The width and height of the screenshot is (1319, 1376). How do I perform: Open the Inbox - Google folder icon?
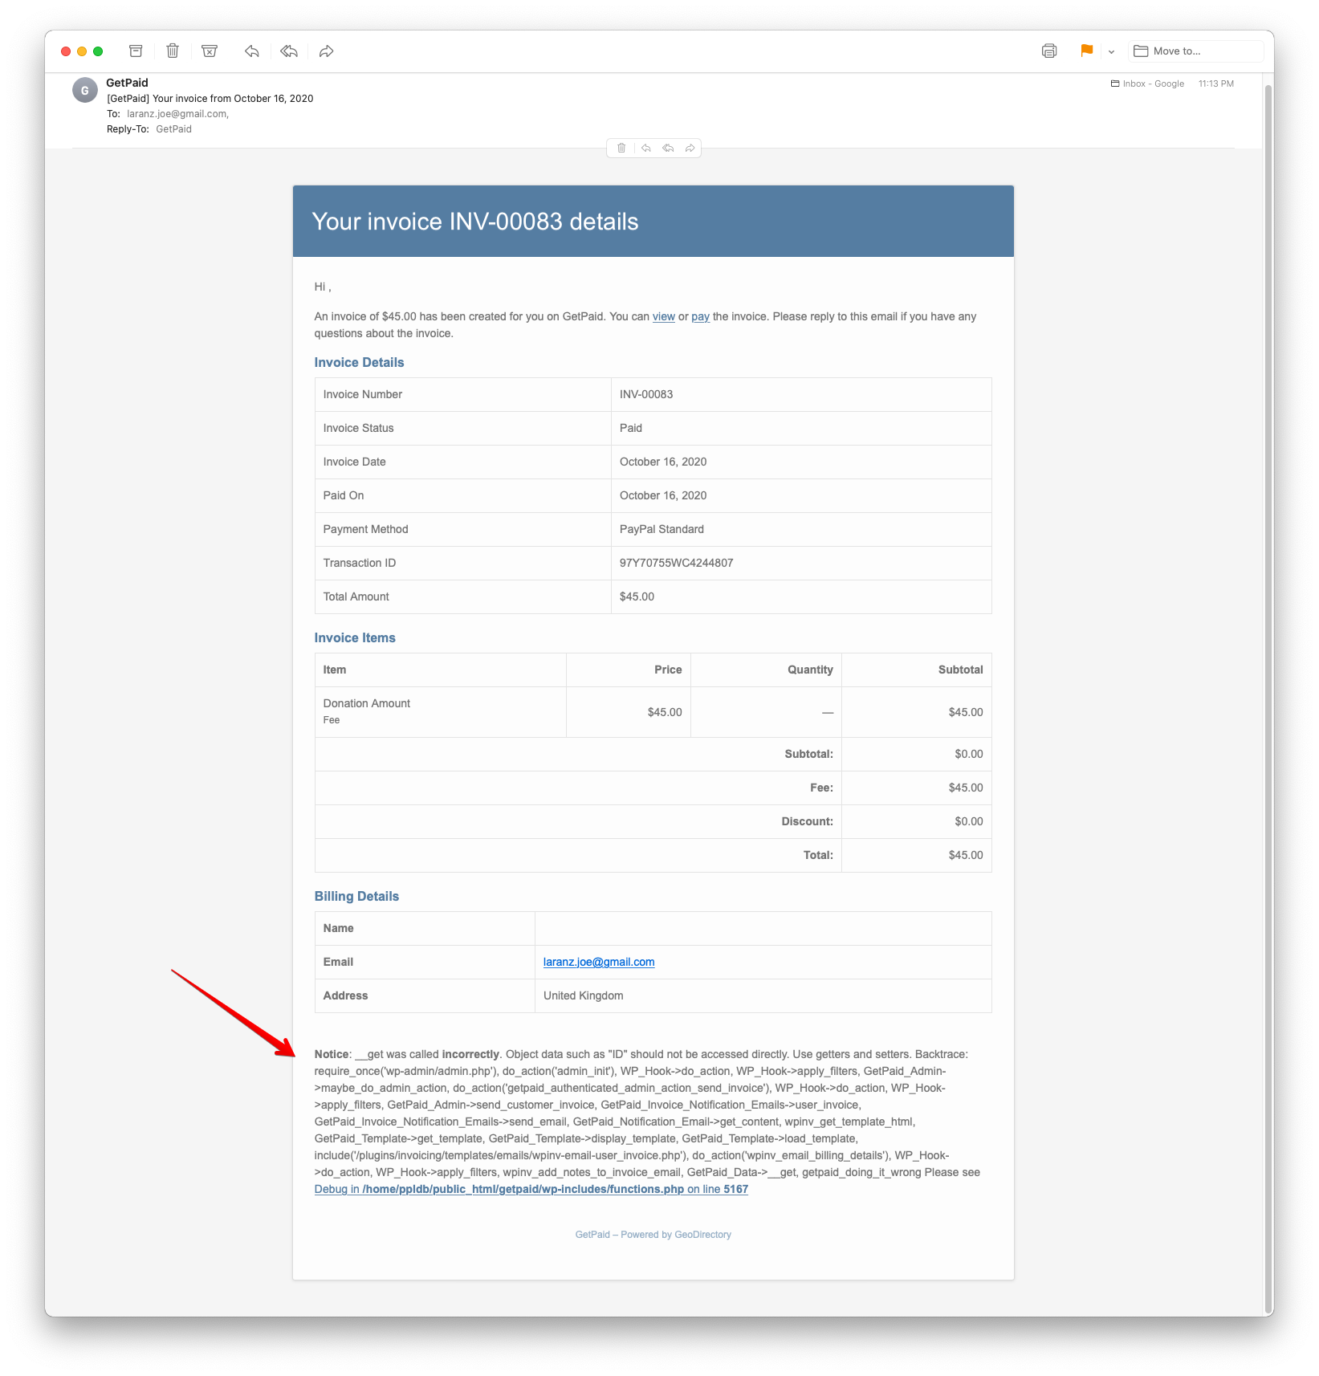click(x=1115, y=83)
